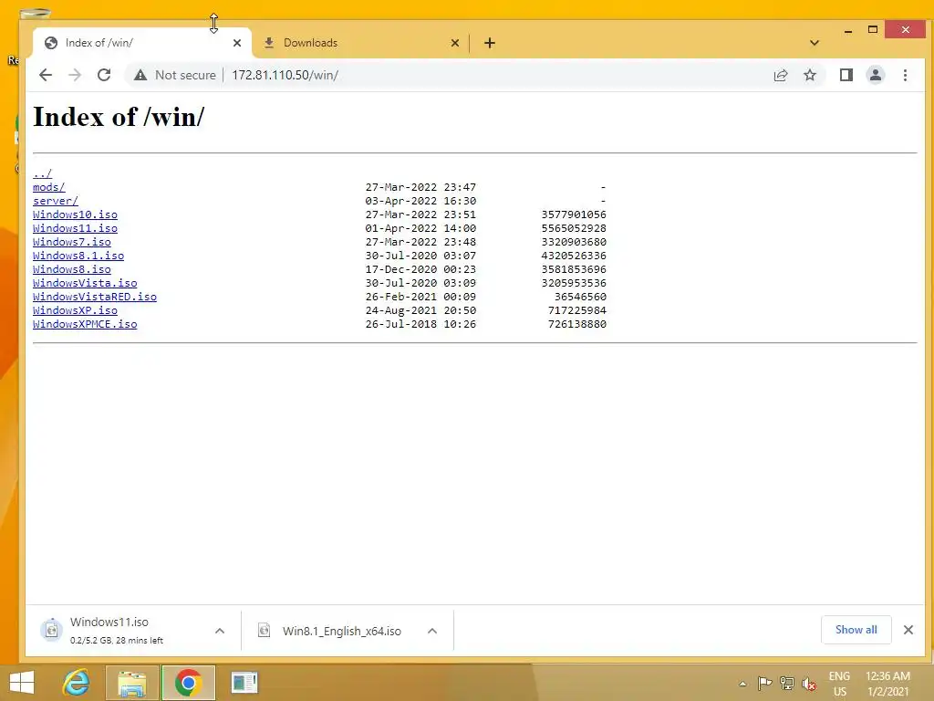
Task: Download Windows8.1.iso
Action: pos(78,256)
